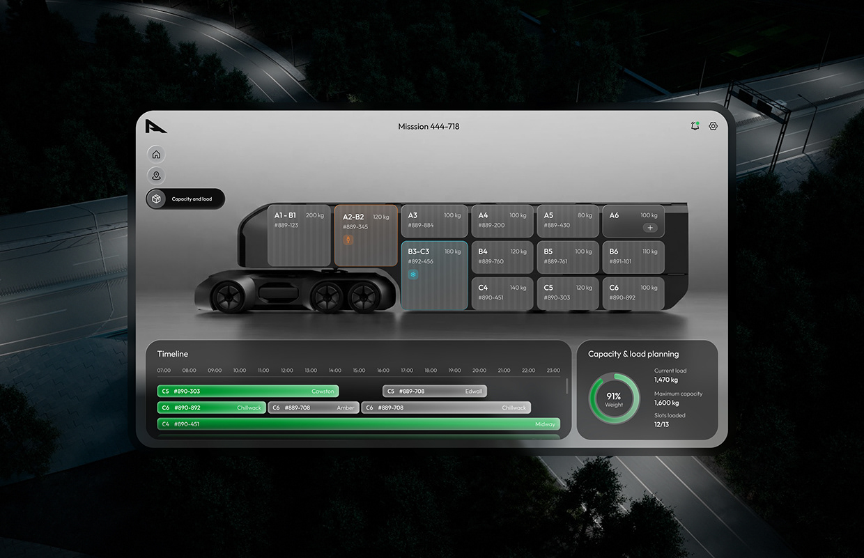Click the 15:00 timeline hour label
The image size is (864, 558).
pos(359,371)
